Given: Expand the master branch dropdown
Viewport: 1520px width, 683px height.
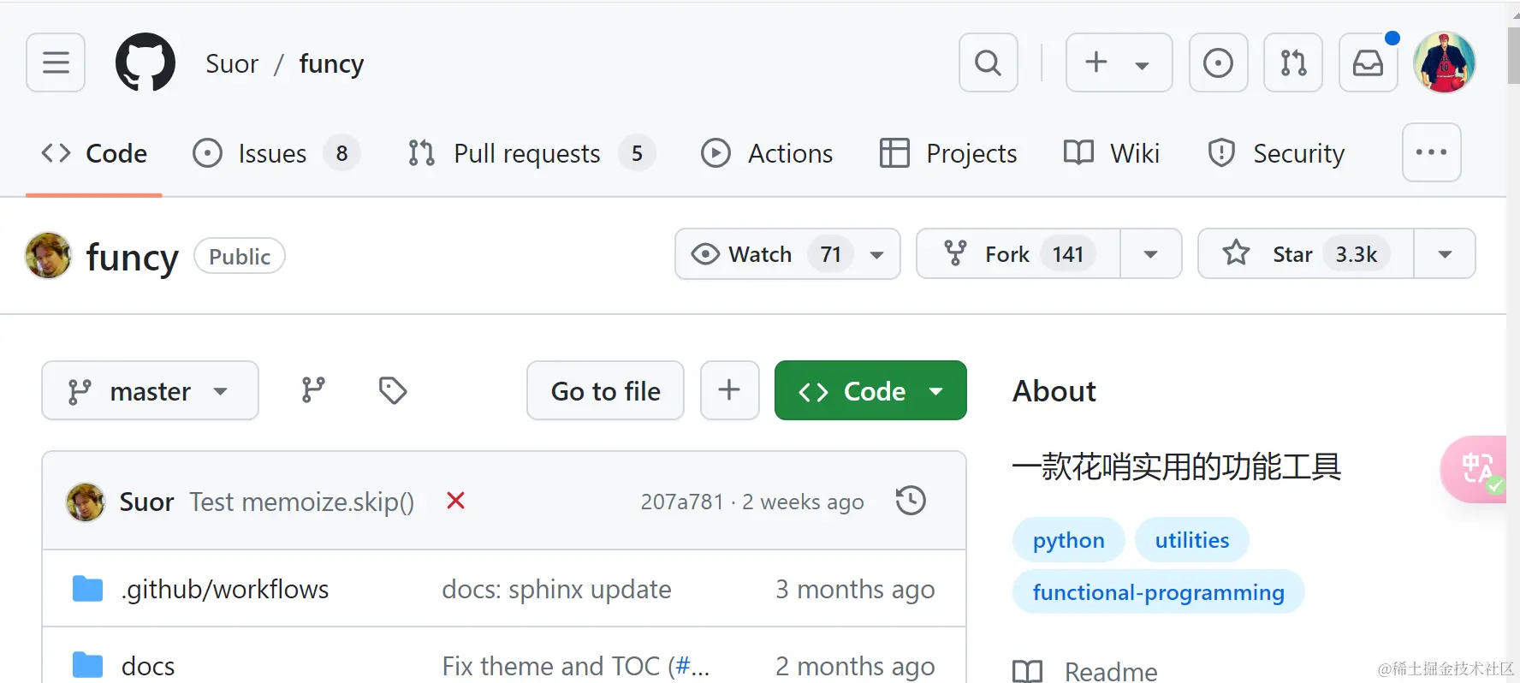Looking at the screenshot, I should 151,391.
